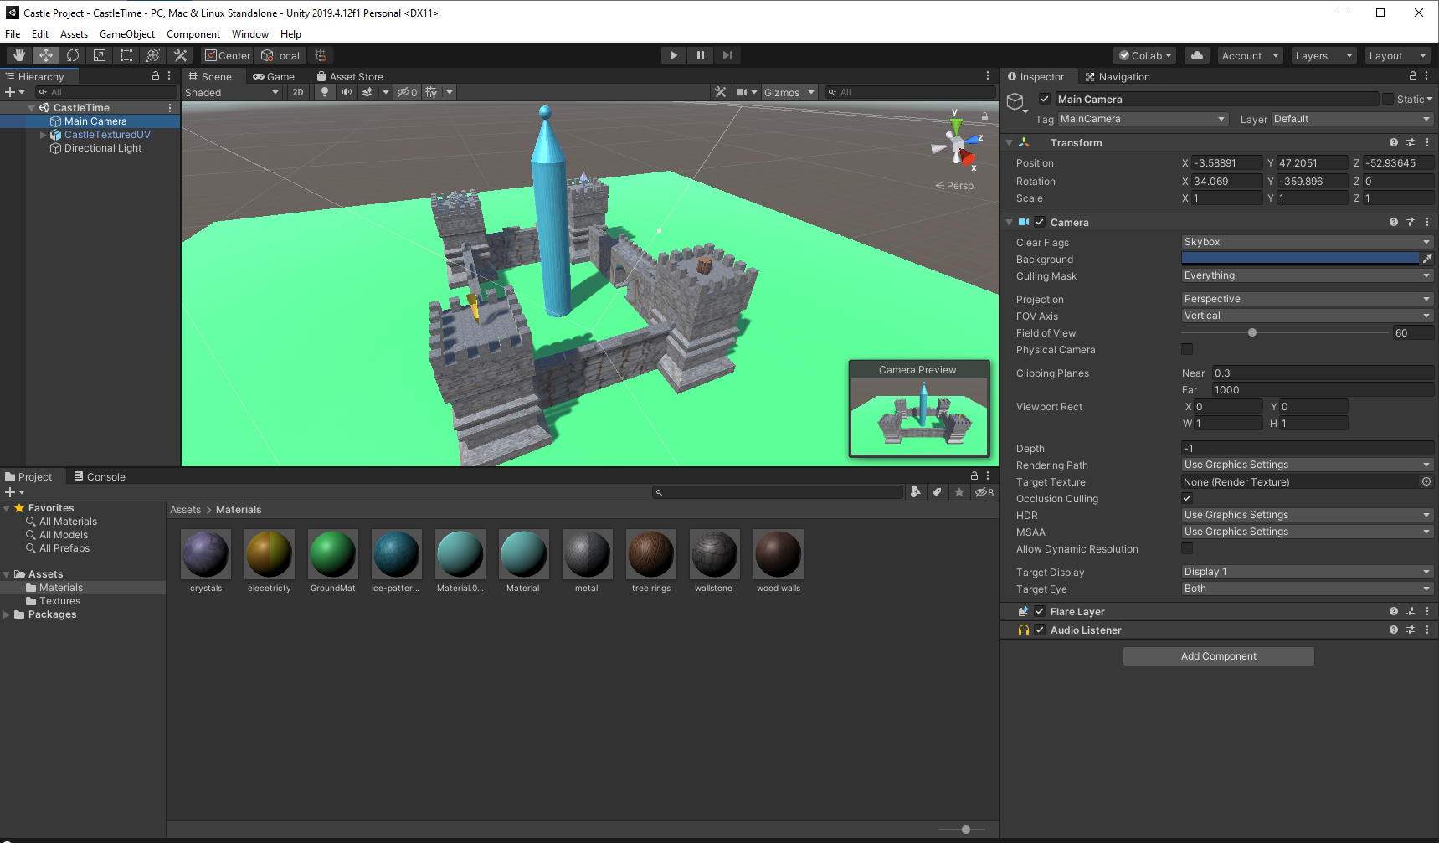Lock the Inspector panel
This screenshot has width=1439, height=843.
1413,76
